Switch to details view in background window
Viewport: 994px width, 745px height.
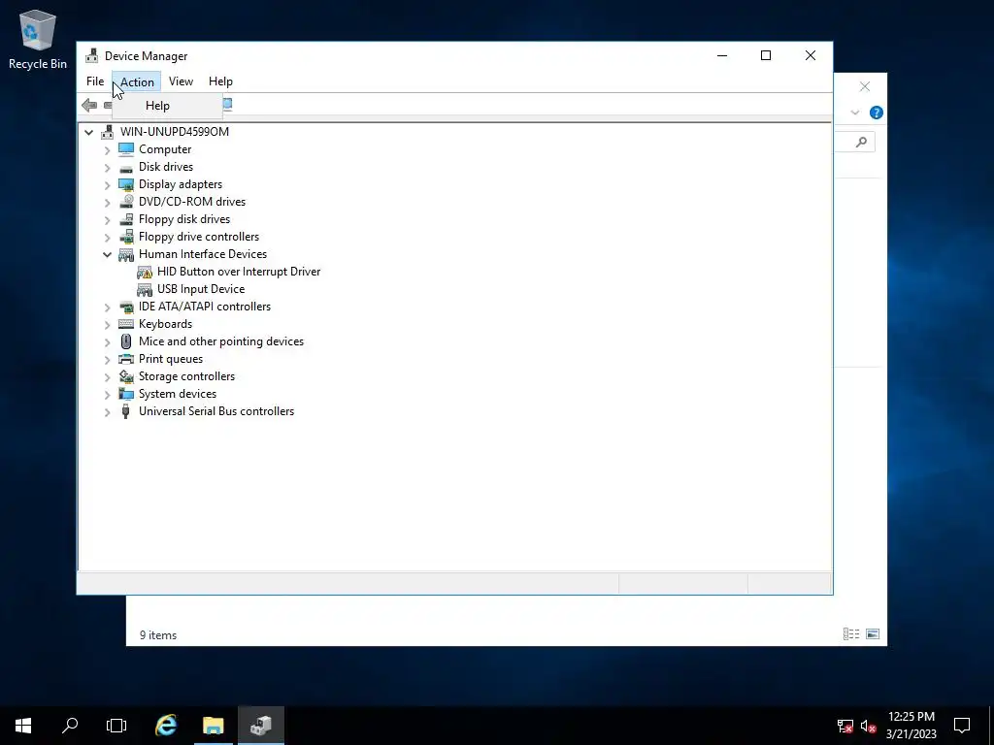[851, 633]
